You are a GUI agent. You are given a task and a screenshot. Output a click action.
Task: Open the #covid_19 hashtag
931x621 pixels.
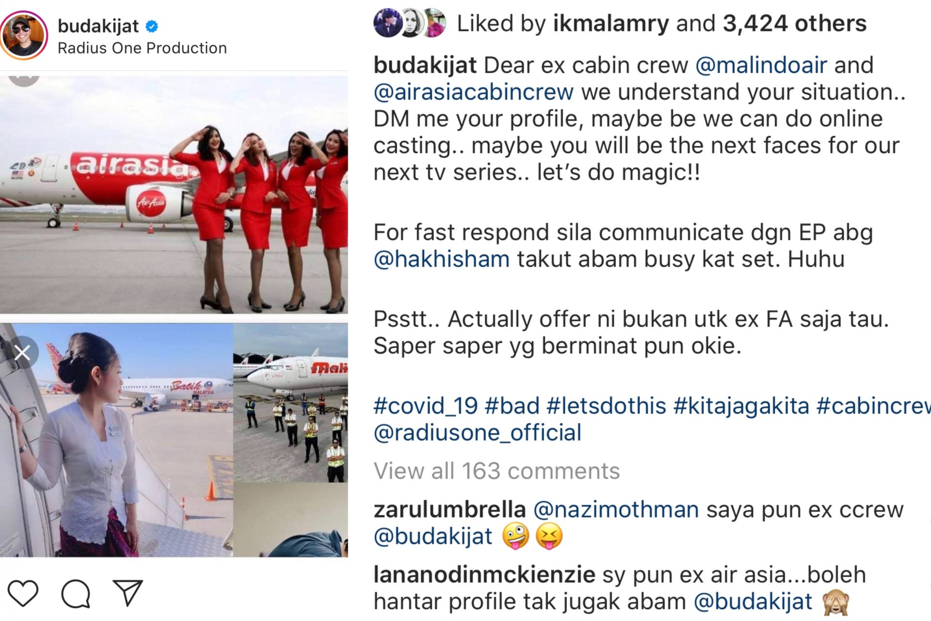tap(425, 406)
